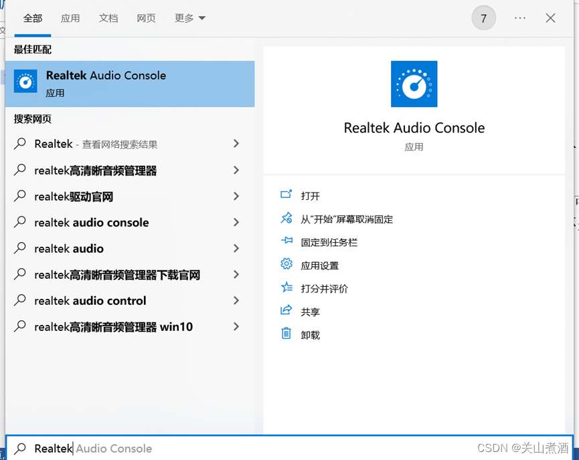Screen dimensions: 579x460
Task: Click the search icon beside 'realtek audio console'
Action: [20, 222]
